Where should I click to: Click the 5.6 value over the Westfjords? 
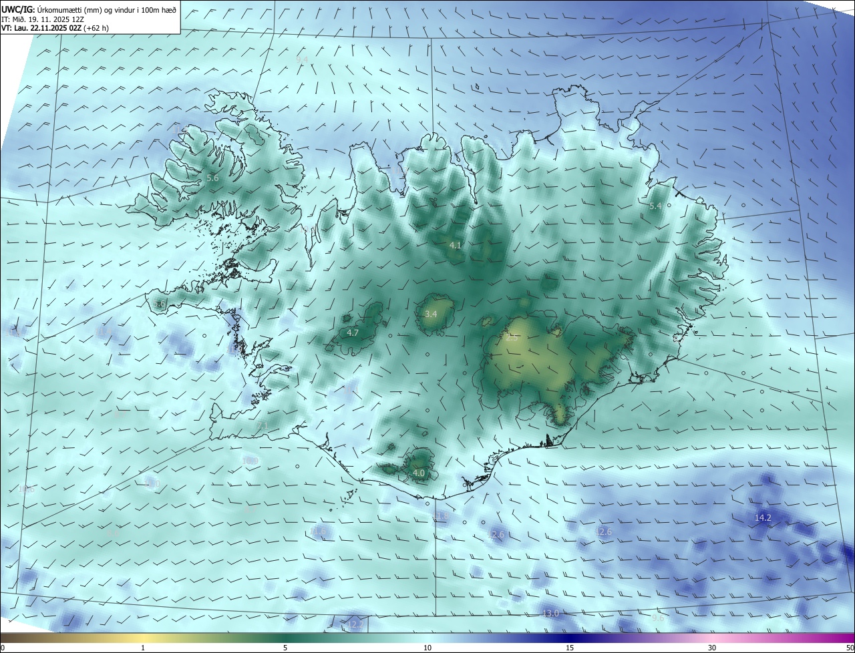point(212,178)
